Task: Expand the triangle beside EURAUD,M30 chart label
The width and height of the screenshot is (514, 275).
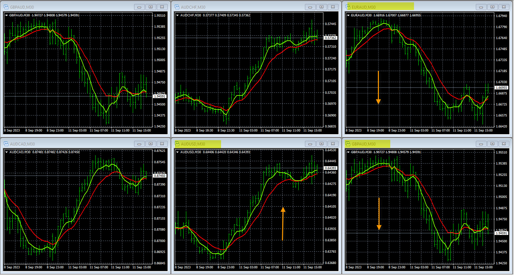Action: pos(348,15)
